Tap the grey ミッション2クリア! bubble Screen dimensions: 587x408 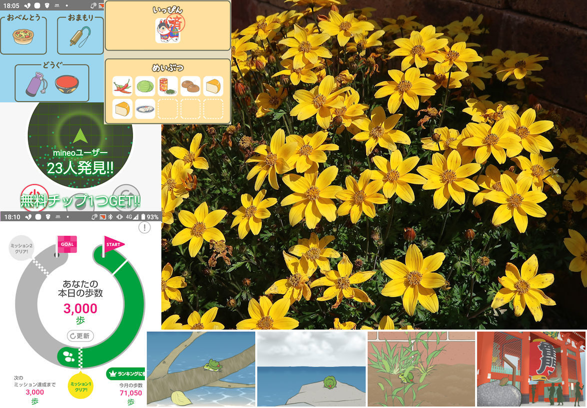21,249
